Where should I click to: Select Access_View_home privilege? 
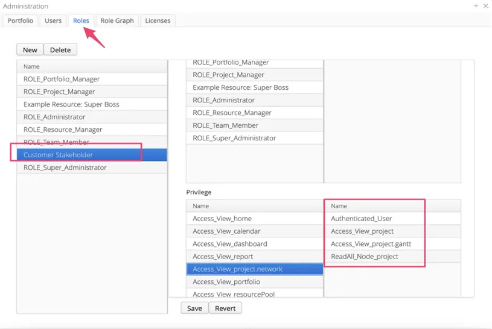coord(255,218)
